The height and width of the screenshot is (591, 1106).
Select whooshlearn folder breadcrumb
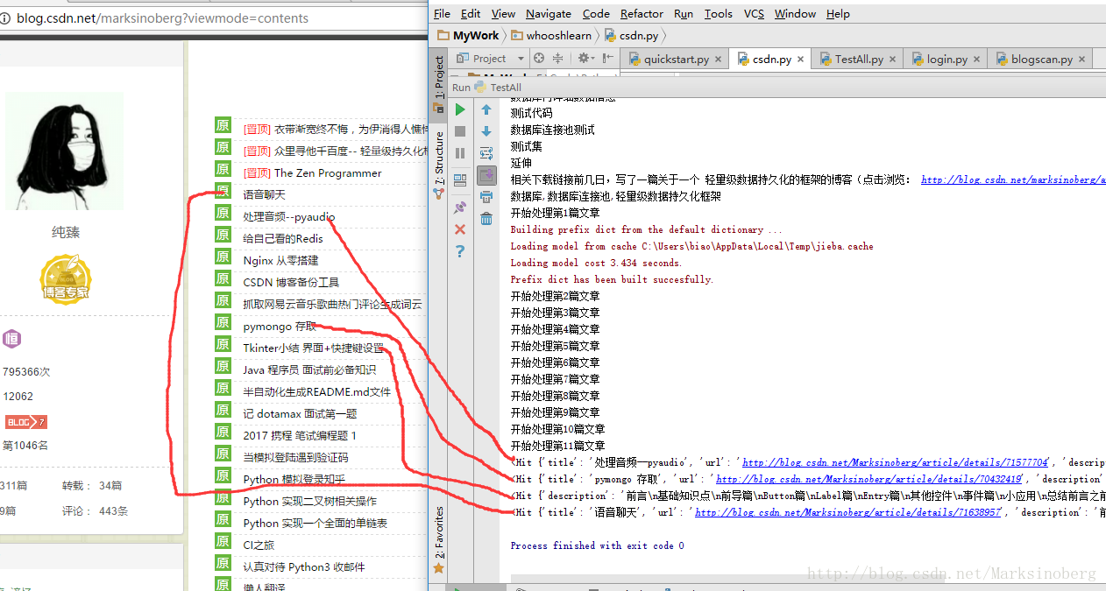551,36
